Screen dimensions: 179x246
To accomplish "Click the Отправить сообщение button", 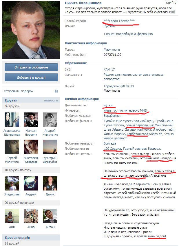I will pyautogui.click(x=31, y=67).
